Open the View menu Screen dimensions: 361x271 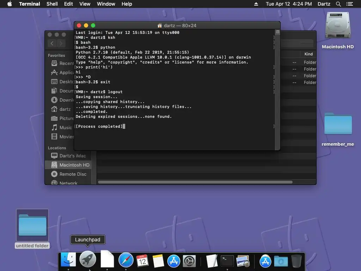pos(85,4)
